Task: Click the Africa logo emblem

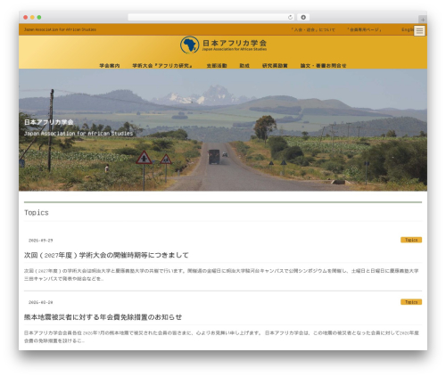Action: click(x=189, y=45)
